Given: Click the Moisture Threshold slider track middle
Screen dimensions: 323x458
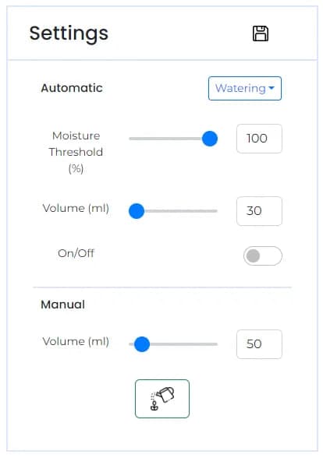Looking at the screenshot, I should click(x=173, y=139).
